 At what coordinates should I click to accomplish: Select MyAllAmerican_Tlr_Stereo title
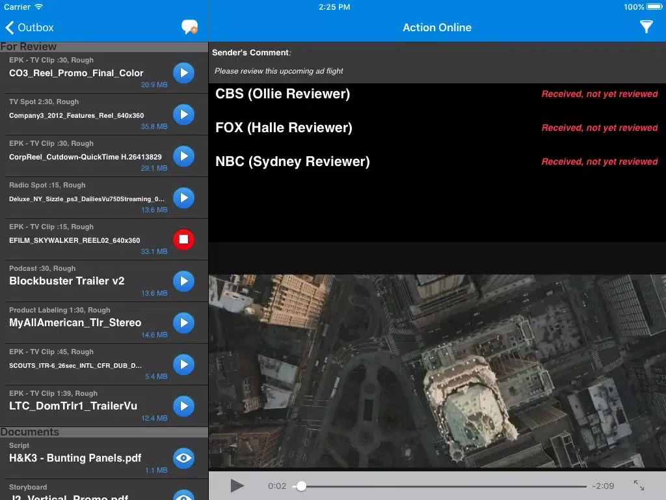coord(75,323)
